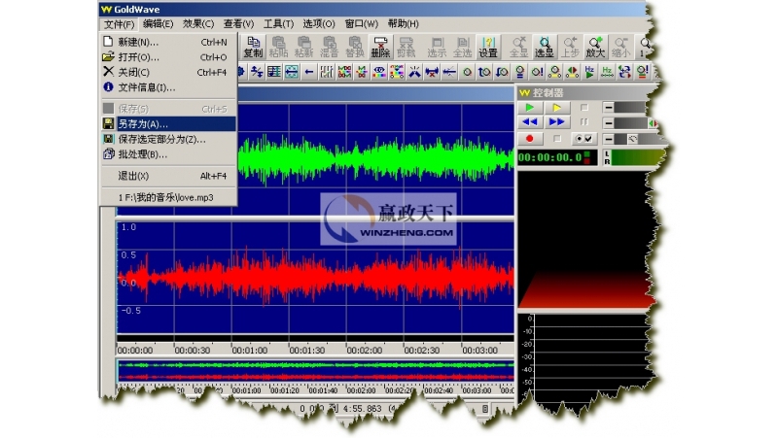Viewport: 778px width, 438px height.
Task: Open the 文件(F) menu
Action: (119, 23)
